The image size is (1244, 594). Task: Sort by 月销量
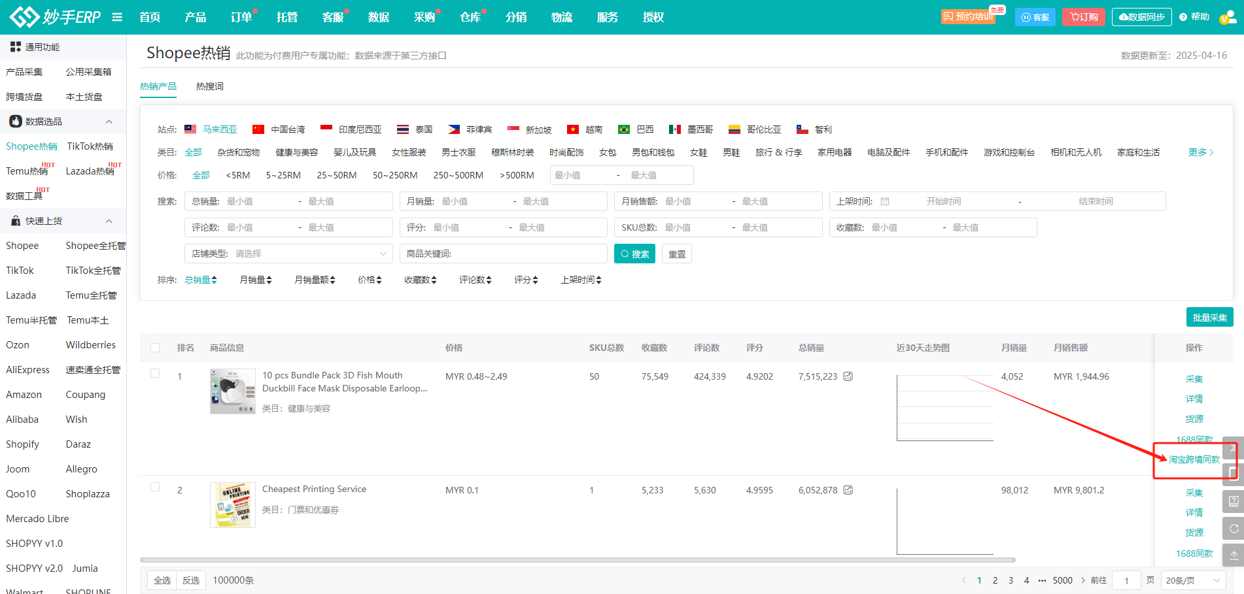pyautogui.click(x=256, y=280)
